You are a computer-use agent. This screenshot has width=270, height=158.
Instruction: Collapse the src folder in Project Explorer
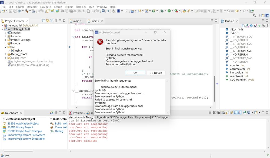coord(6,47)
